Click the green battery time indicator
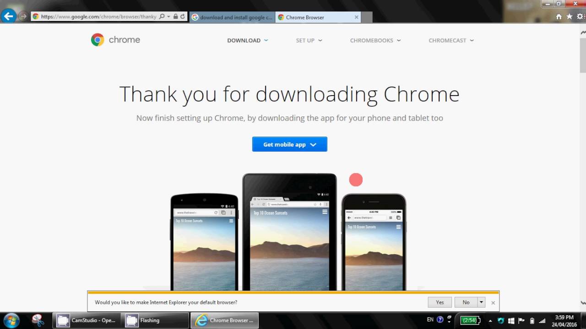The width and height of the screenshot is (586, 329). tap(470, 320)
